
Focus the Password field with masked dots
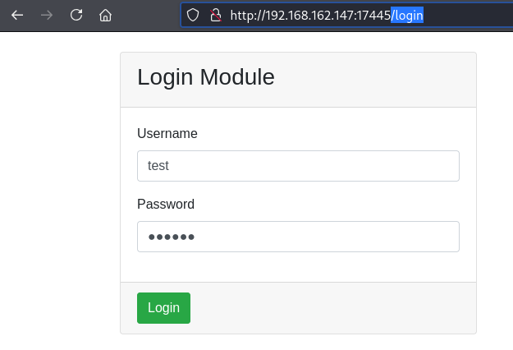point(298,237)
